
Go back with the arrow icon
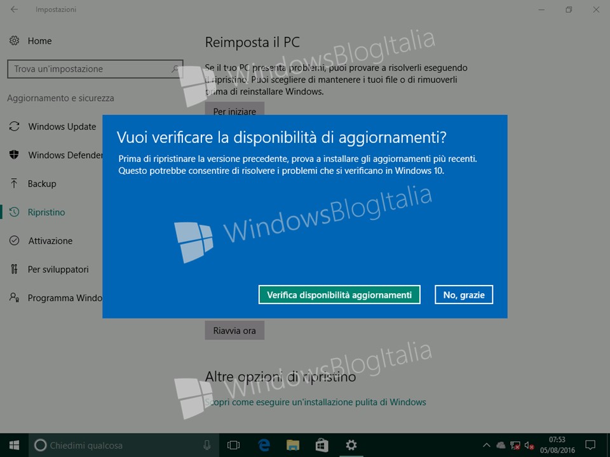(15, 10)
